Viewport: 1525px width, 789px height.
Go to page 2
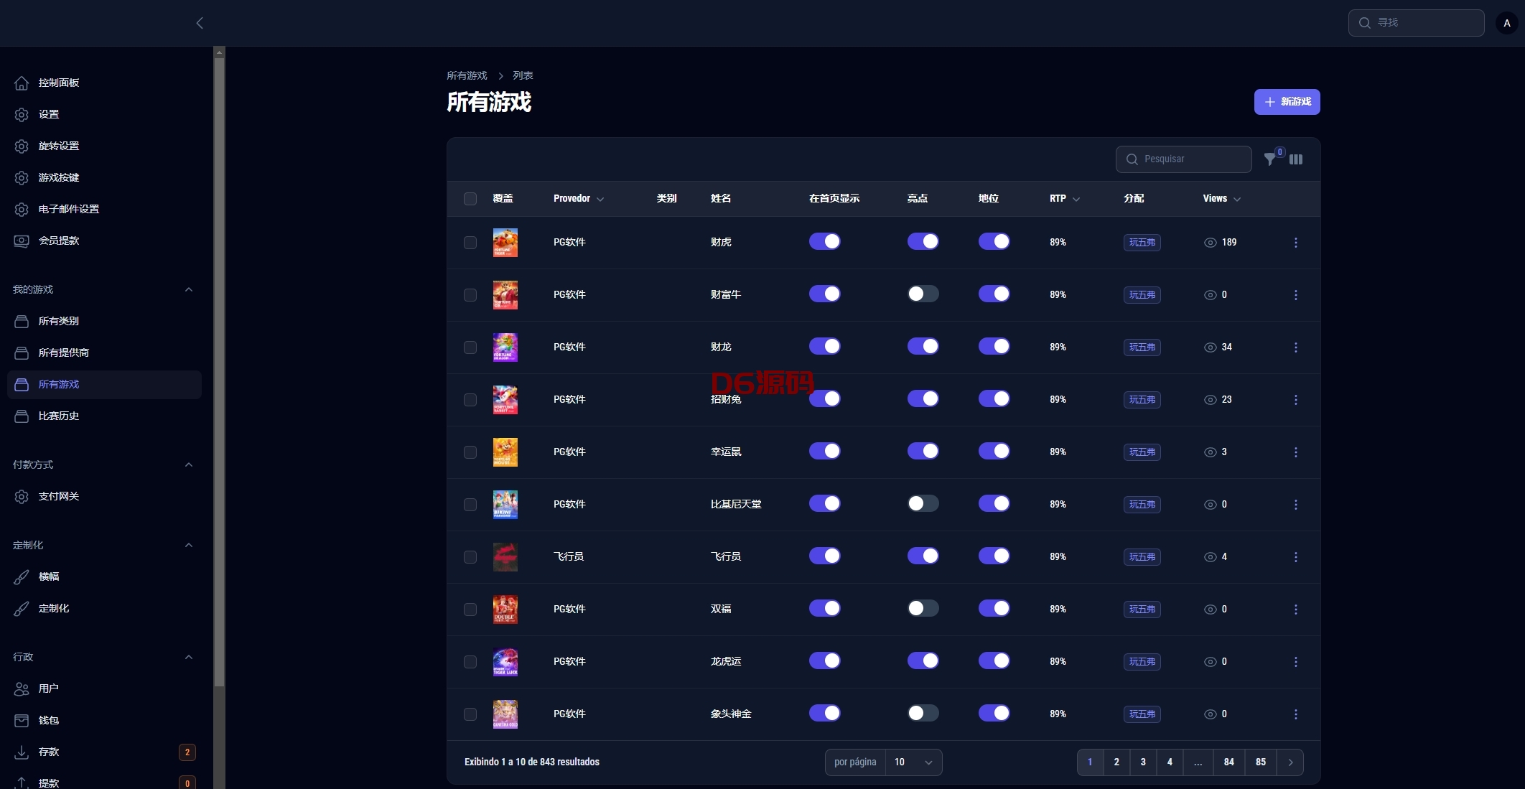coord(1116,762)
